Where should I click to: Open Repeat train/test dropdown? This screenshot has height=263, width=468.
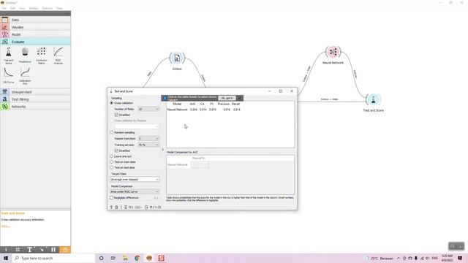pyautogui.click(x=148, y=139)
